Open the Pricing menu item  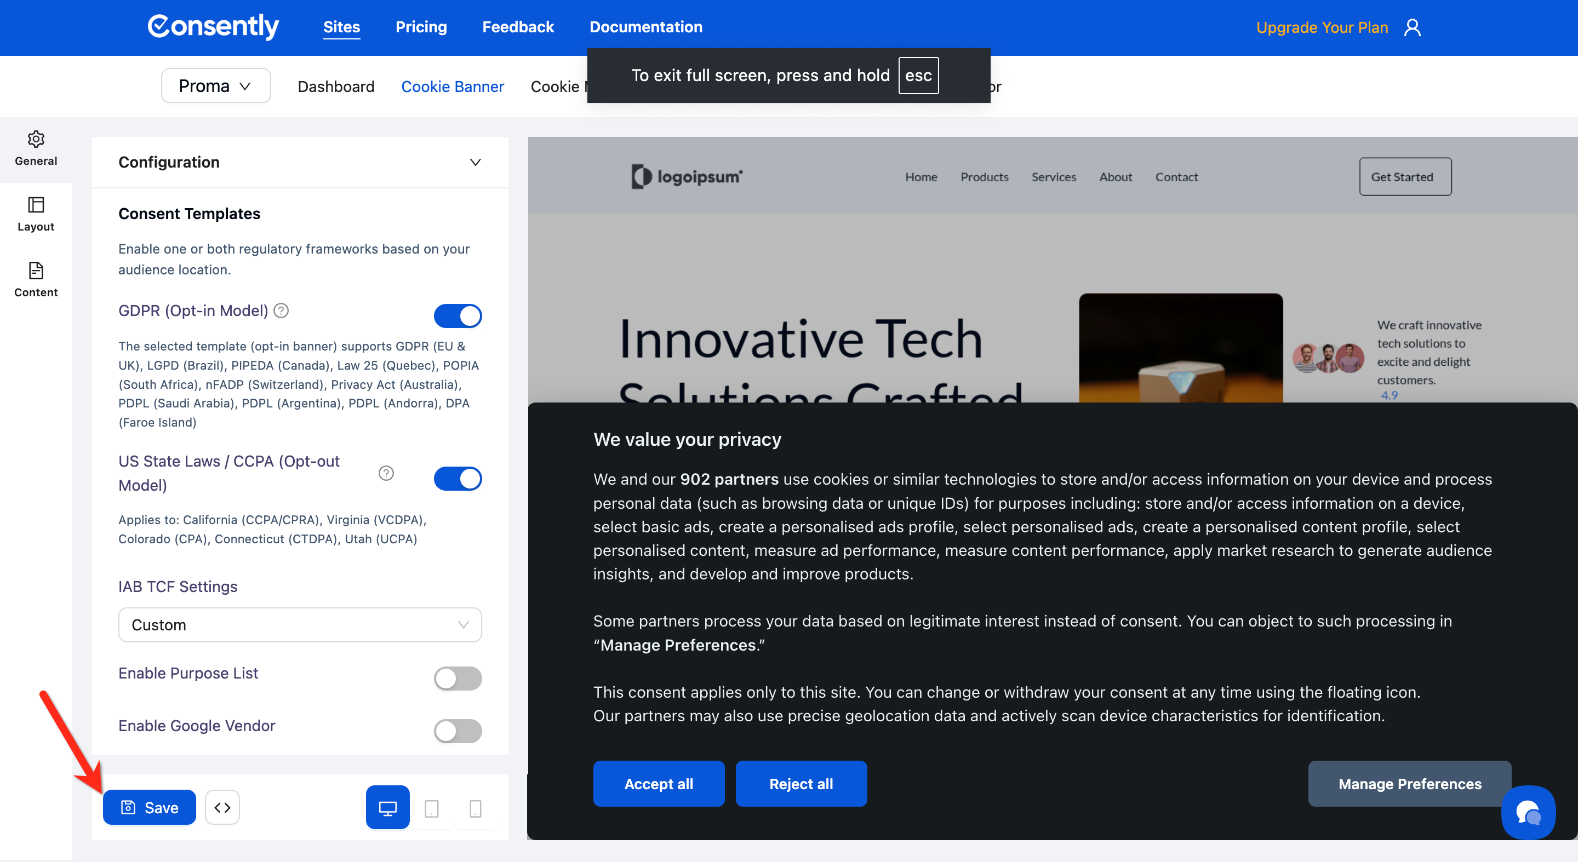[421, 27]
